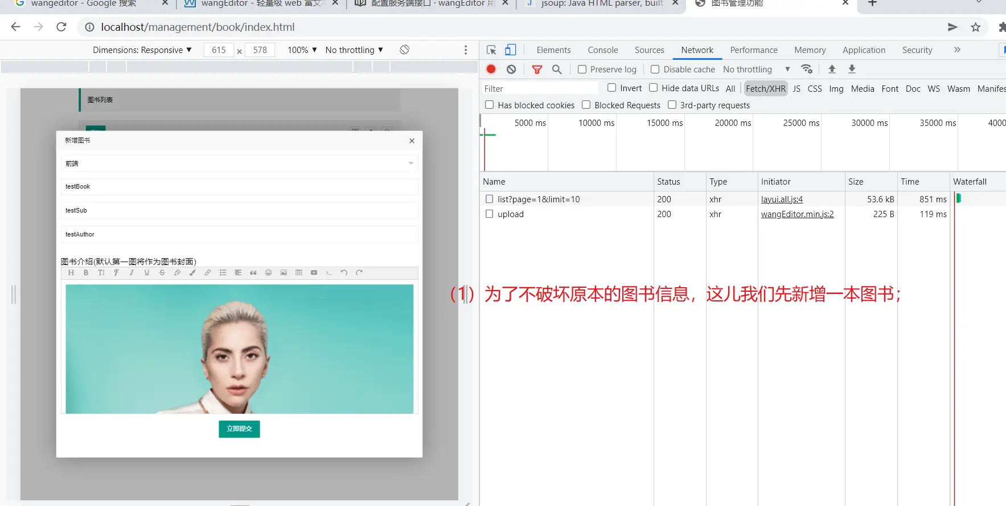Viewport: 1006px width, 506px height.
Task: Switch to the Console tab
Action: coord(602,50)
